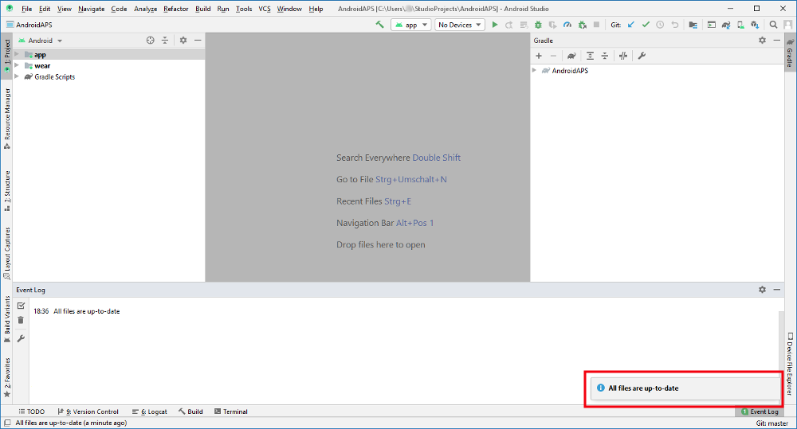Open the Terminal tool window tab
797x429 pixels.
click(x=231, y=411)
